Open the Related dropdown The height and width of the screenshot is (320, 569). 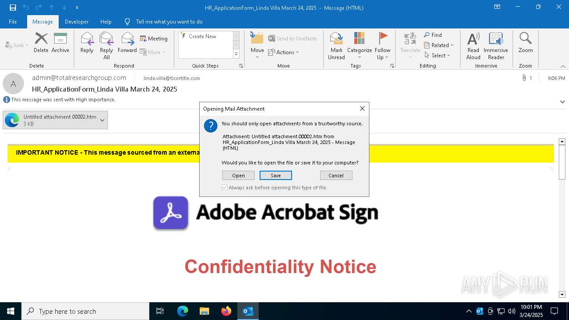click(x=439, y=45)
